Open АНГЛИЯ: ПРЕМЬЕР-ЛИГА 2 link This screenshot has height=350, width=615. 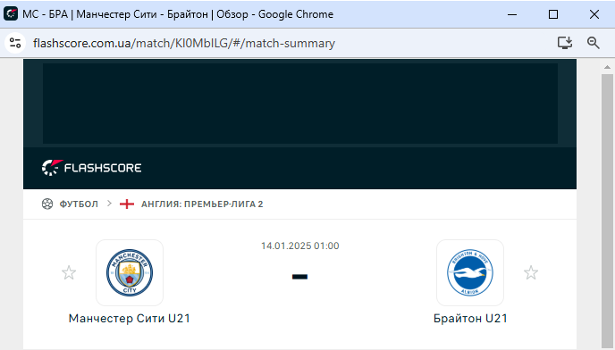tap(202, 204)
